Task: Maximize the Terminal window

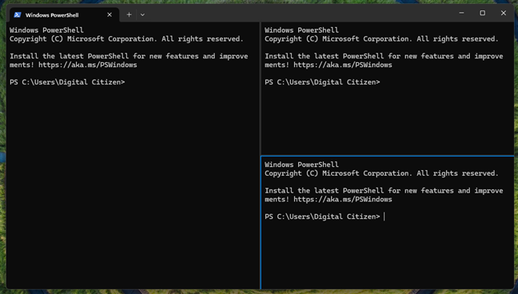Action: pyautogui.click(x=483, y=14)
